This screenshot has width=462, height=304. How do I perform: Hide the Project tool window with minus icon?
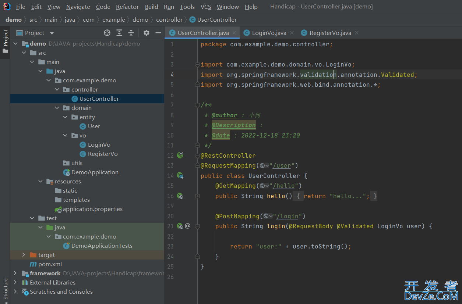coord(158,33)
